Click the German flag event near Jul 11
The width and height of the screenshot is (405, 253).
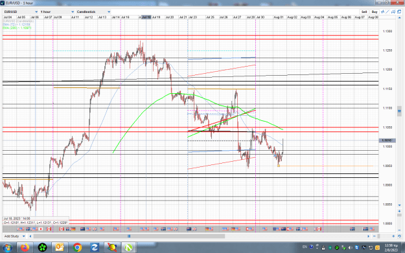pyautogui.click(x=73, y=229)
